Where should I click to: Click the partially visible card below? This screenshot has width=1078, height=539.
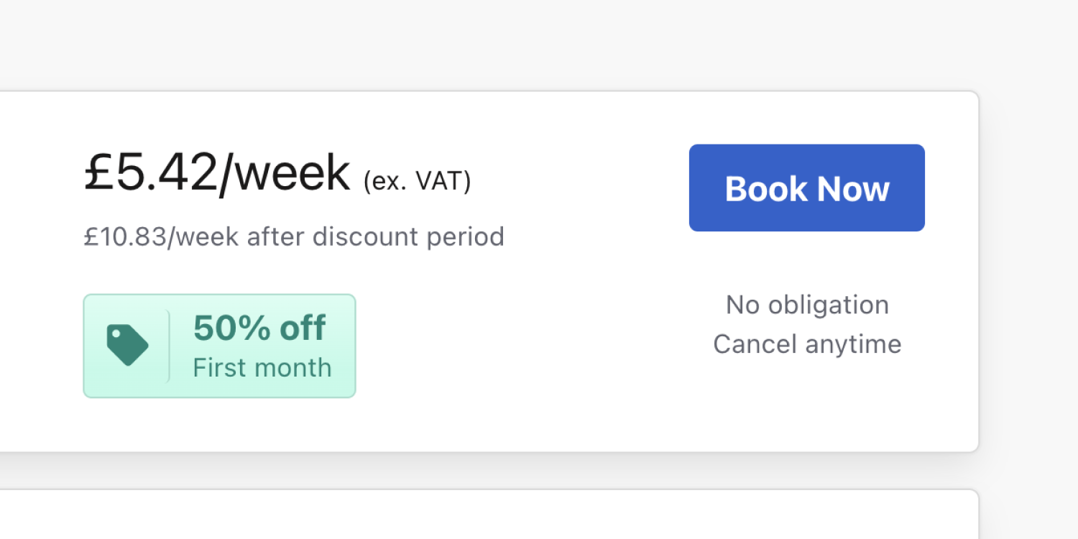tap(489, 514)
